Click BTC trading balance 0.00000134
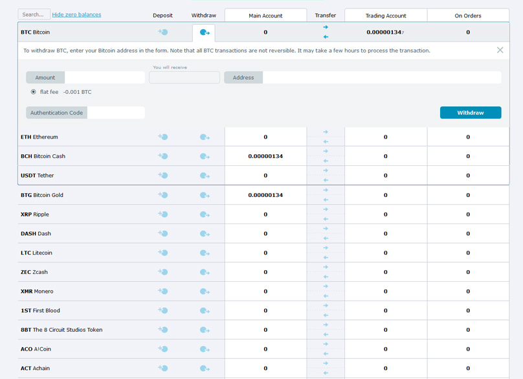The height and width of the screenshot is (379, 523). (x=385, y=32)
